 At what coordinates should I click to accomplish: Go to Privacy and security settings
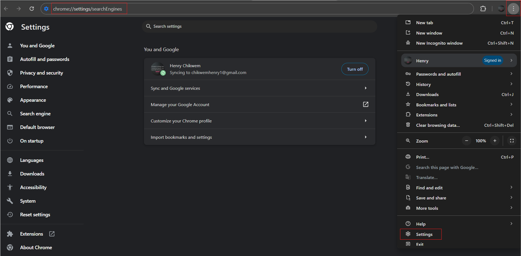[42, 73]
